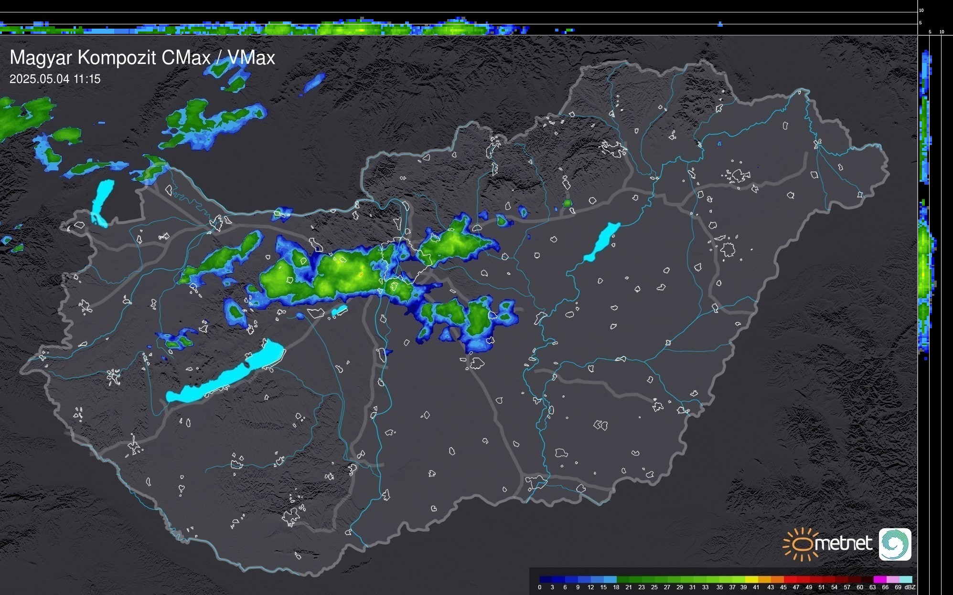Viewport: 953px width, 595px height.
Task: Open the metnet wordmark link
Action: click(844, 543)
